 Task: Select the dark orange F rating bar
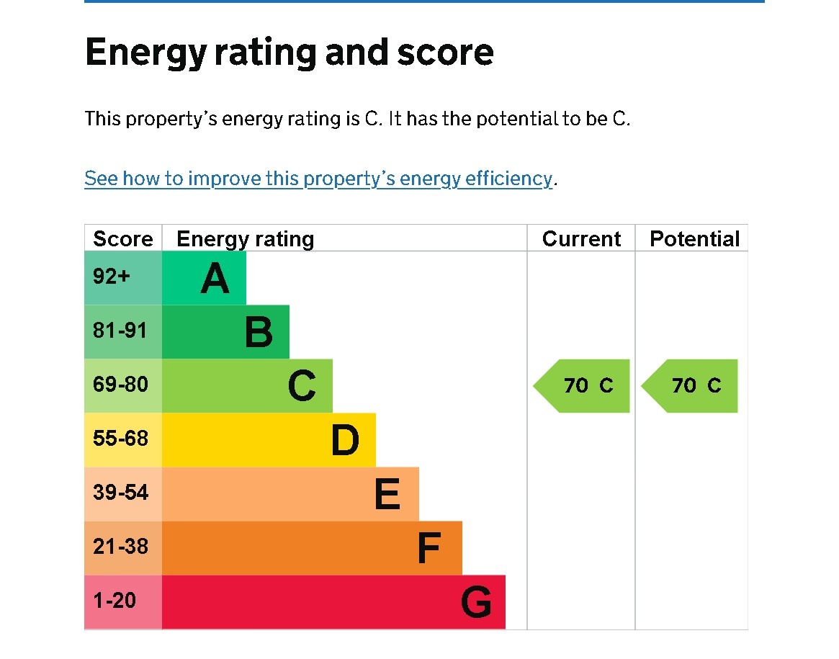(x=312, y=548)
